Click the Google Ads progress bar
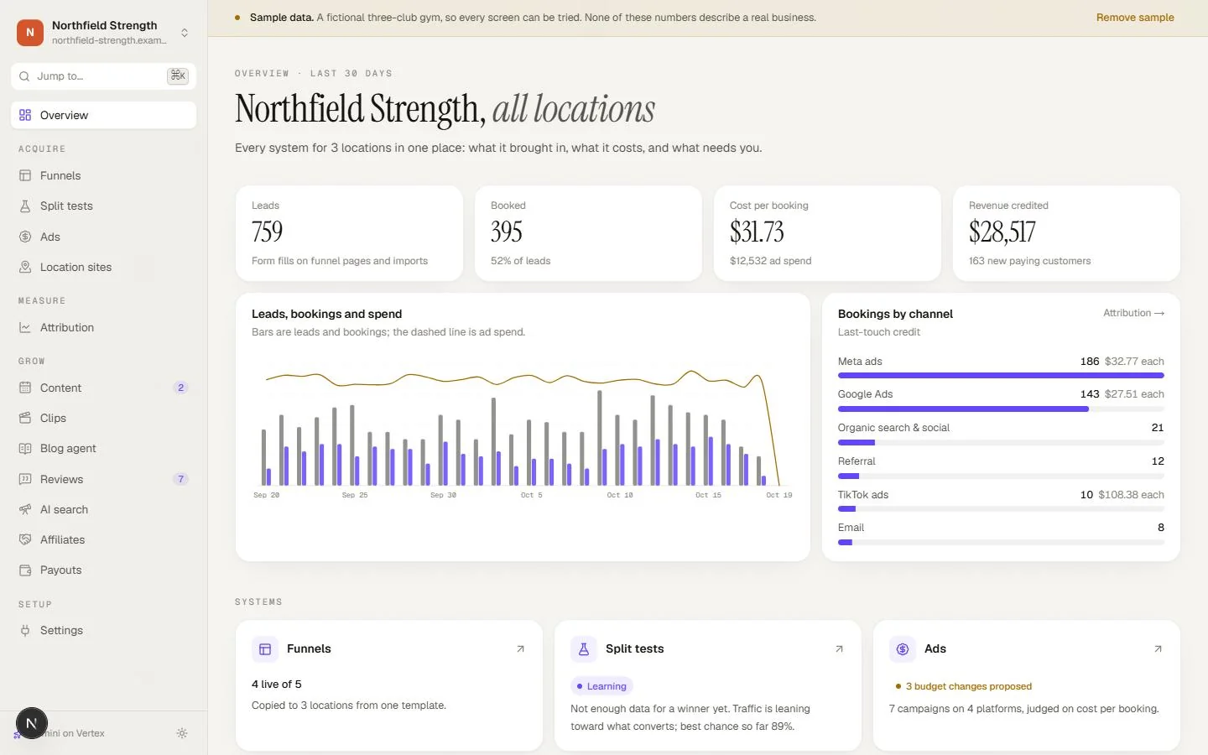The height and width of the screenshot is (755, 1208). 1001,409
